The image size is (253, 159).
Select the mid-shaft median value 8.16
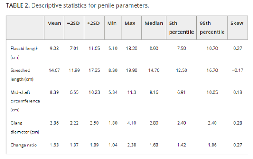point(154,92)
